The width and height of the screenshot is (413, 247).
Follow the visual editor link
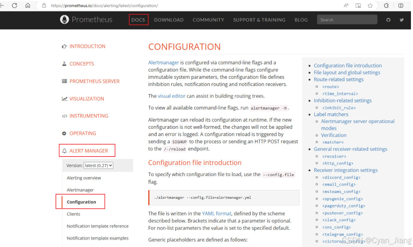[172, 96]
